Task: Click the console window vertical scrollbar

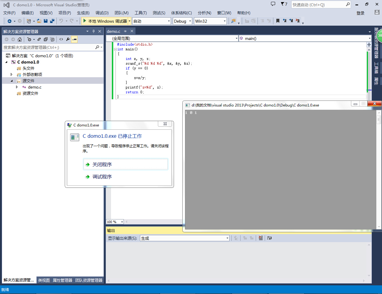Action: [379, 169]
